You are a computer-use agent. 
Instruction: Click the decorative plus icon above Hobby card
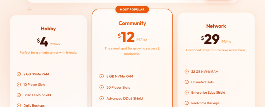pos(29,10)
